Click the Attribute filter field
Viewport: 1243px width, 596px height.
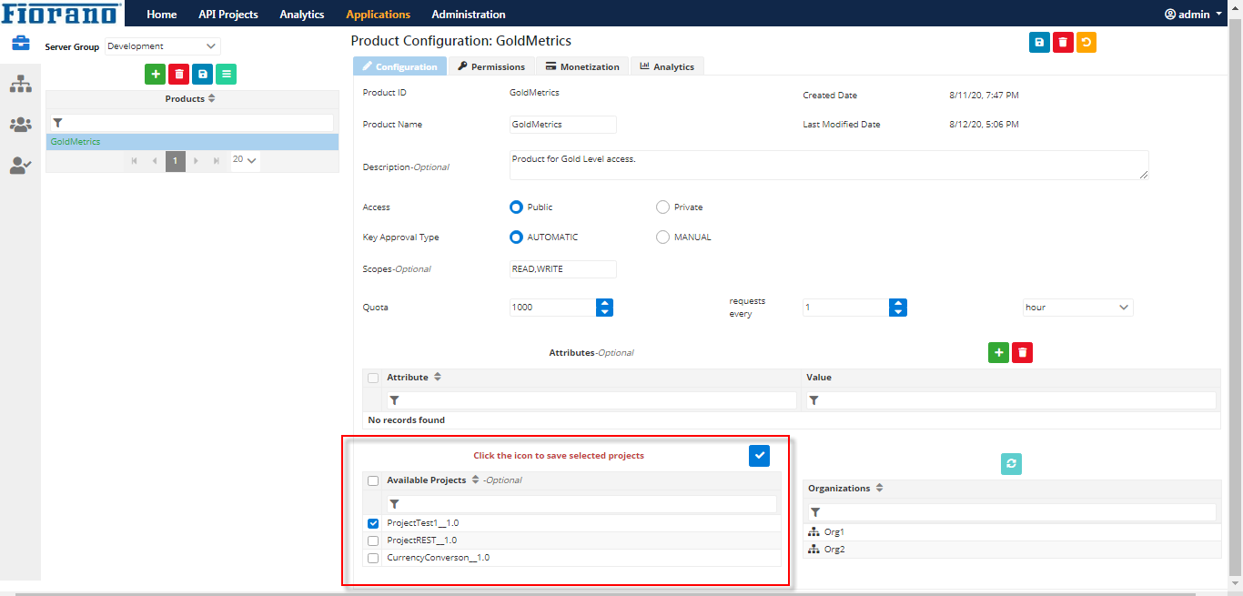591,400
